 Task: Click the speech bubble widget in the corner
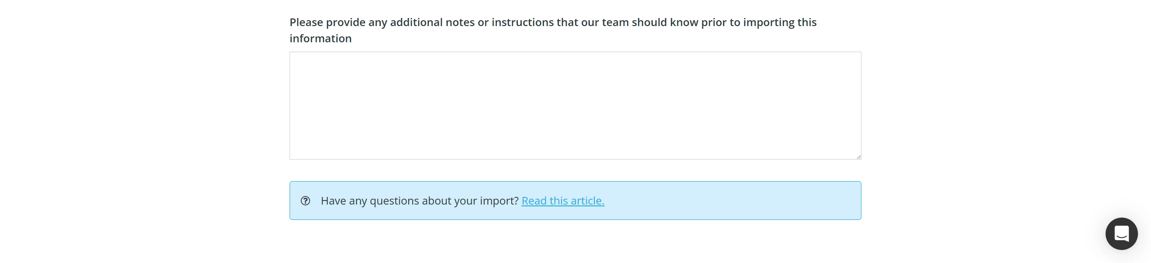pyautogui.click(x=1121, y=233)
